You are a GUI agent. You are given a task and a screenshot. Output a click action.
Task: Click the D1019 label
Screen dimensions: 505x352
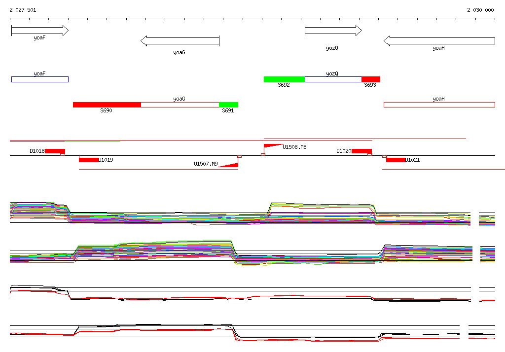106,160
